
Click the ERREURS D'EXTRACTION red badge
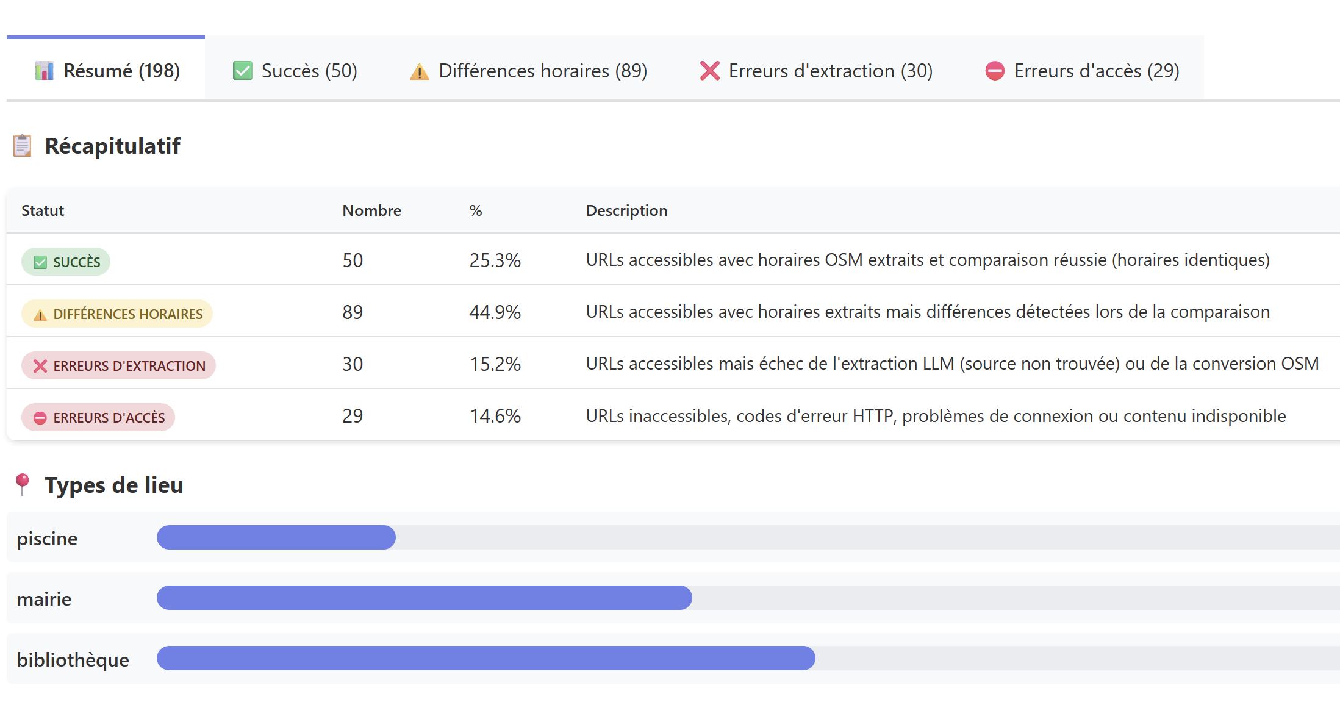point(118,365)
